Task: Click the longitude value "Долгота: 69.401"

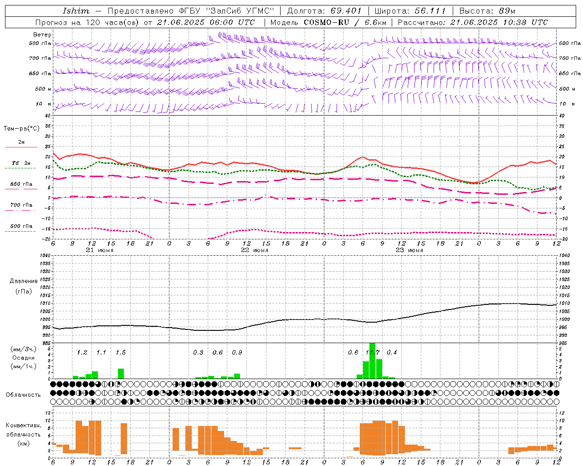Action: click(324, 11)
